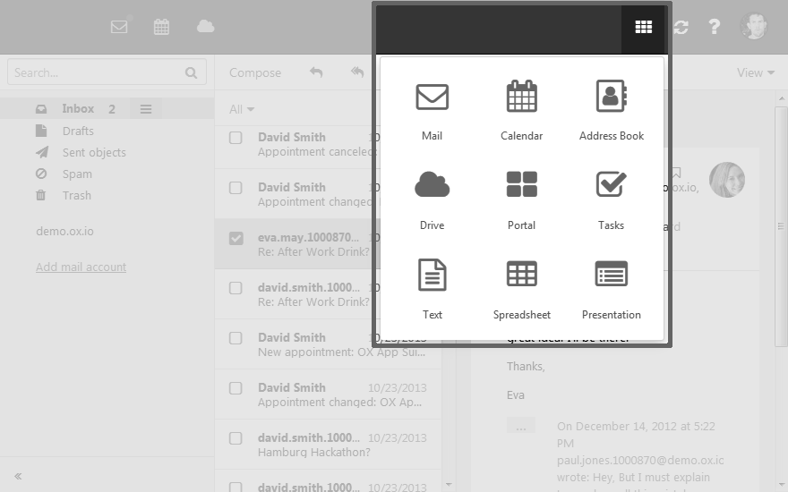Click the refresh icon in top bar
This screenshot has height=492, width=788.
681,27
